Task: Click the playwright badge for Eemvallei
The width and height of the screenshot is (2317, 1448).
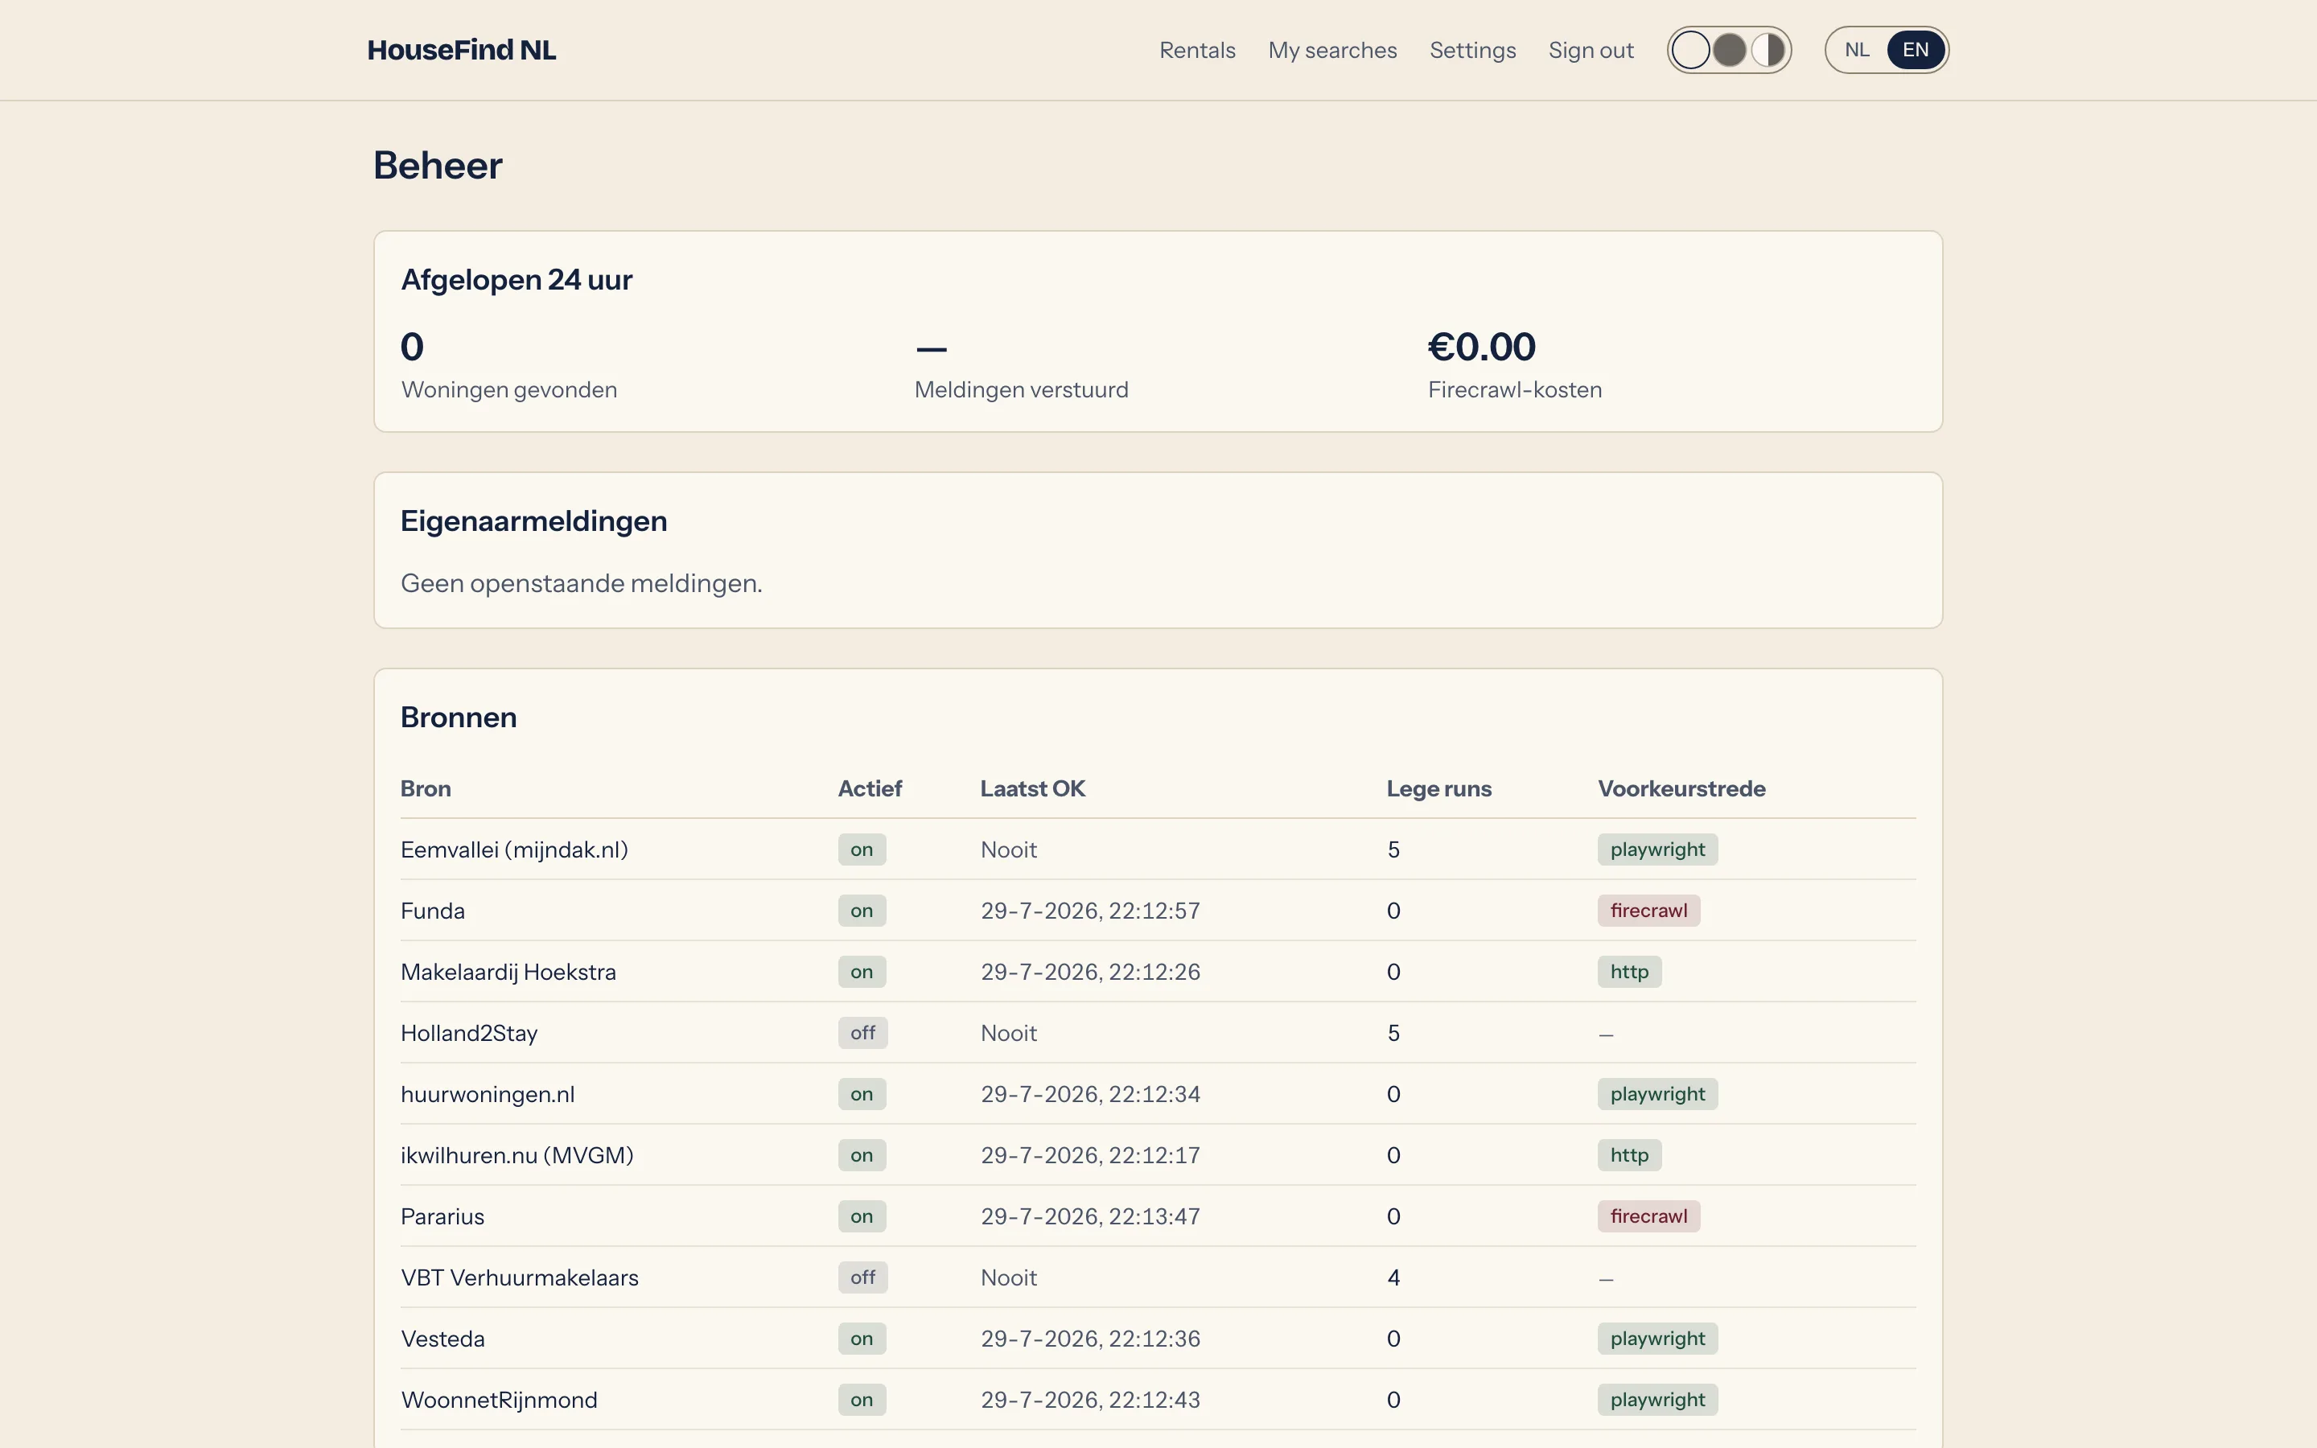Action: pos(1657,849)
